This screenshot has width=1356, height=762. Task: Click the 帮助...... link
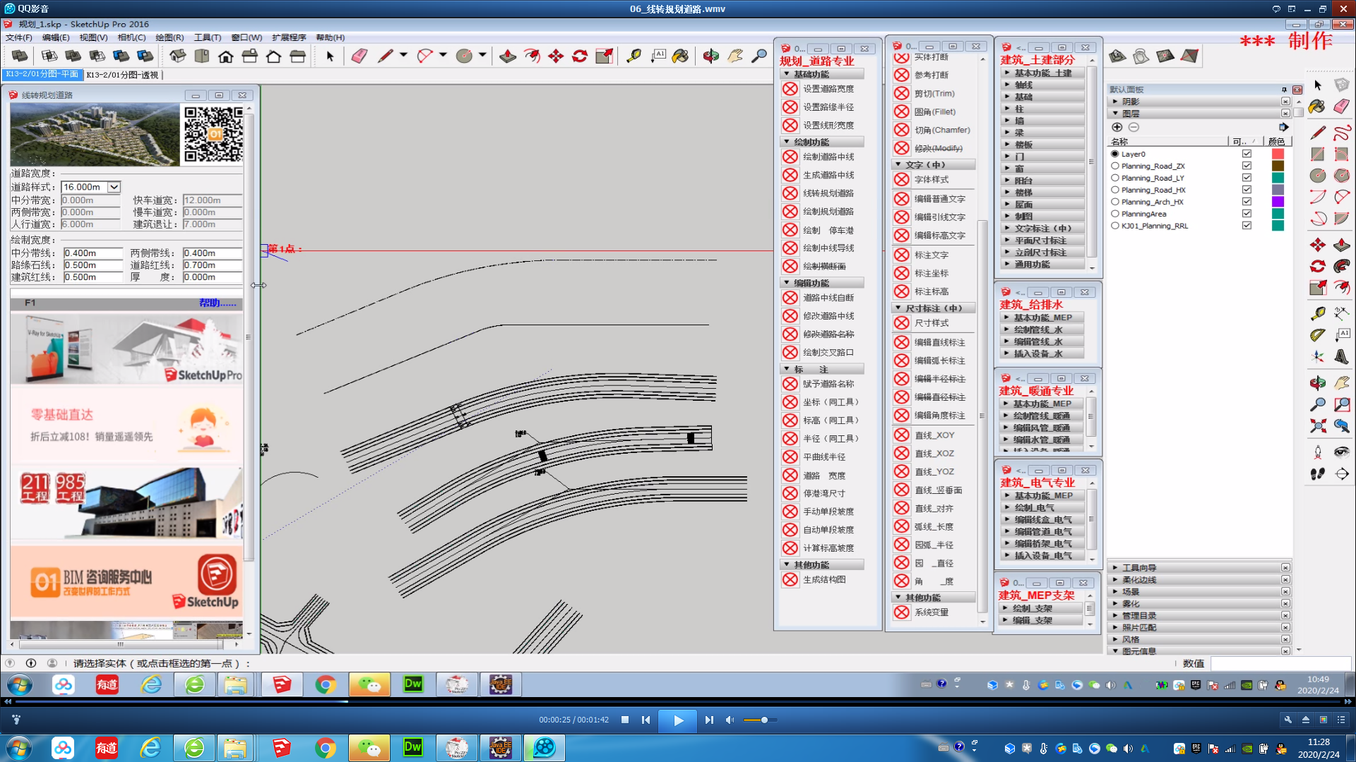(x=218, y=303)
